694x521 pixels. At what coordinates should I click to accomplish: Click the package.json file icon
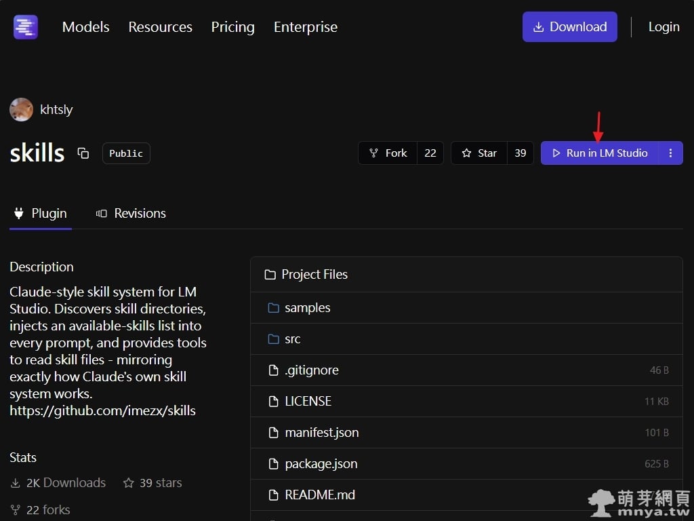[274, 464]
